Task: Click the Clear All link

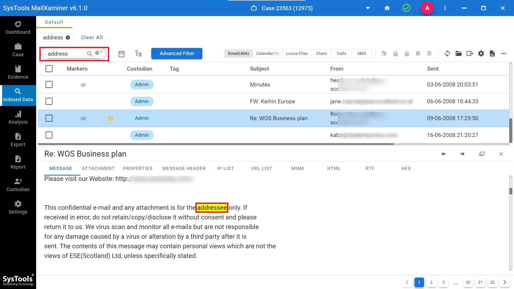Action: point(92,37)
